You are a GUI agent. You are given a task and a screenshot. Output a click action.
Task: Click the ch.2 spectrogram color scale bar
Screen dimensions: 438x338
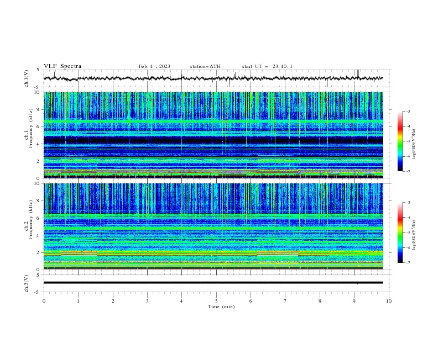click(x=400, y=233)
